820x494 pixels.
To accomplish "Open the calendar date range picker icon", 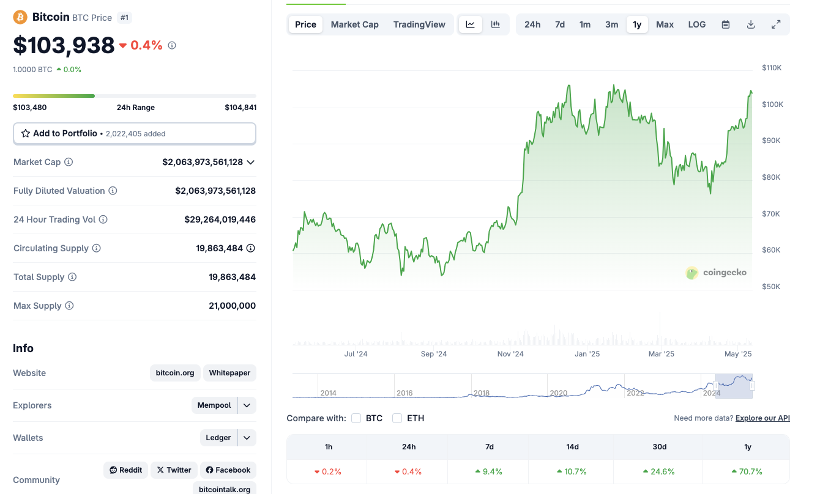I will point(726,24).
